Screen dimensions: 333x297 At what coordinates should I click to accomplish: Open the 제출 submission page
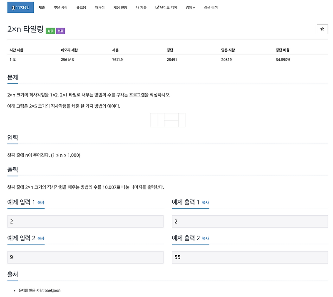41,7
